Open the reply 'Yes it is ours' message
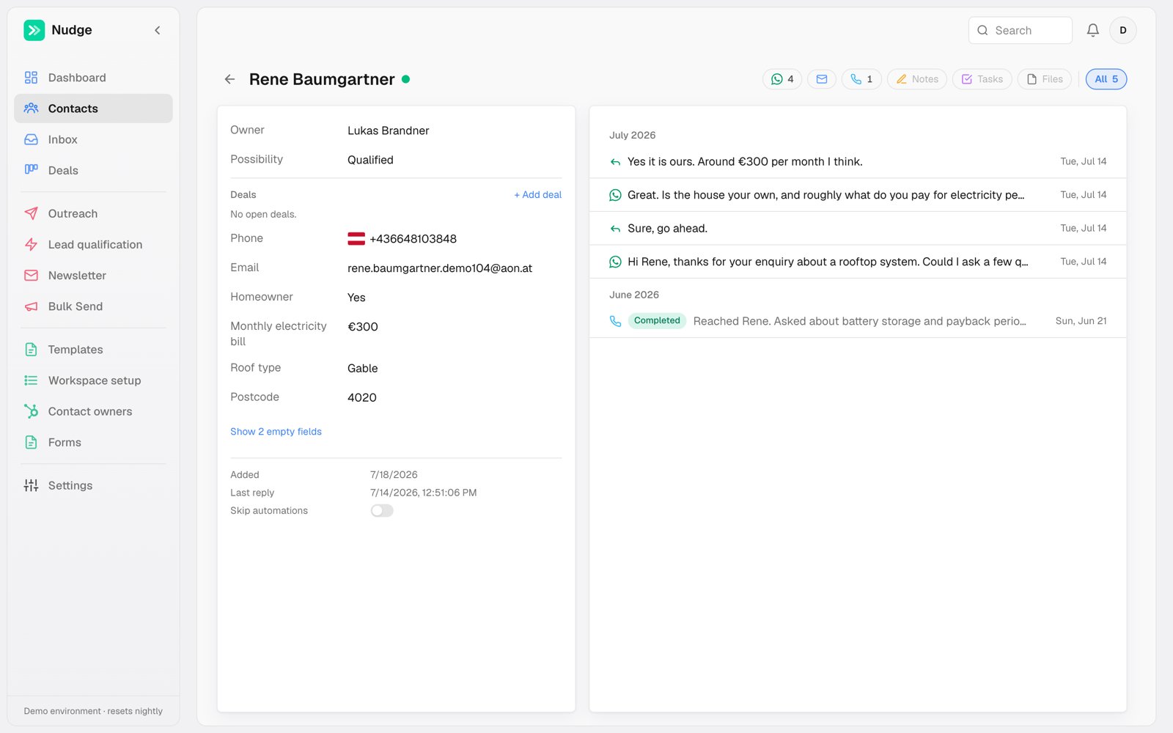 [858, 161]
